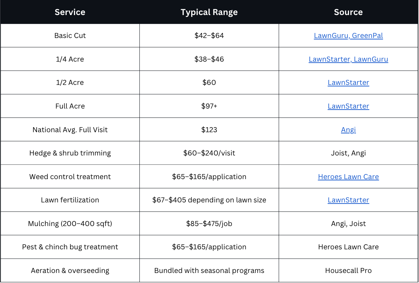Click the Housecall Pro source cell

click(348, 270)
